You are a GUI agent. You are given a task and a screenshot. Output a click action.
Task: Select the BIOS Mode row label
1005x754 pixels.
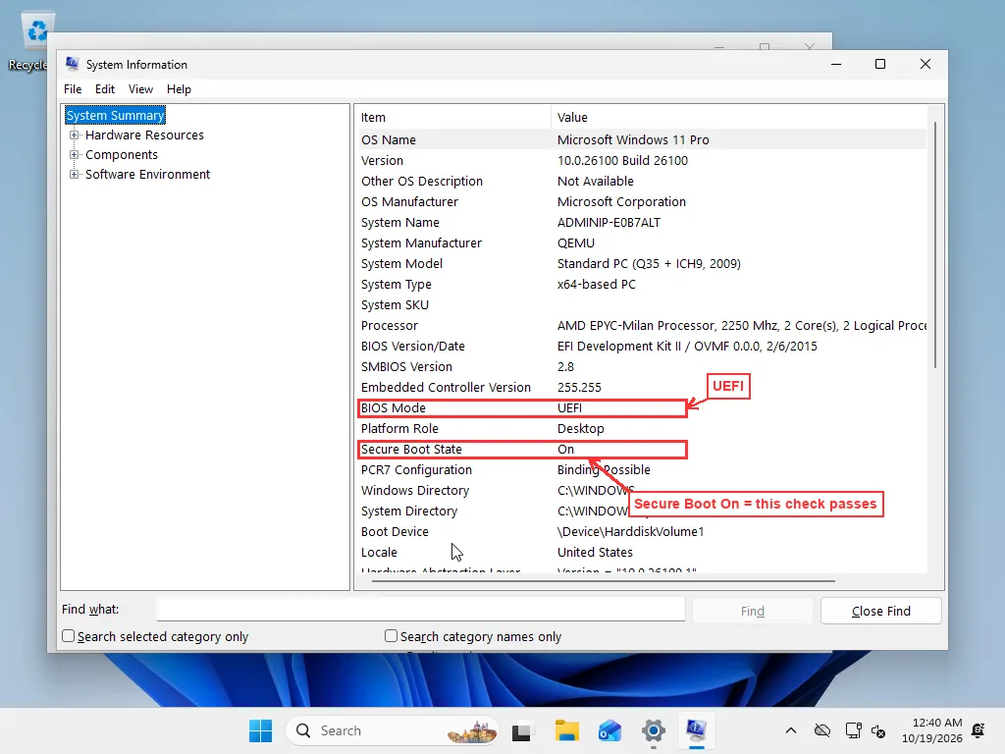pyautogui.click(x=393, y=407)
